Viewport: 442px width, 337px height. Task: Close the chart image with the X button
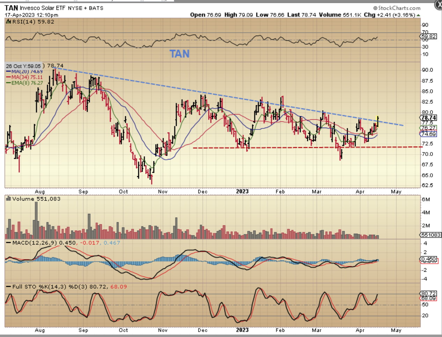[x=439, y=4]
